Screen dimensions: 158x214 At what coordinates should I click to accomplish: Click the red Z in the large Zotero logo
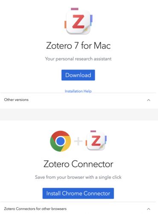pos(78,21)
